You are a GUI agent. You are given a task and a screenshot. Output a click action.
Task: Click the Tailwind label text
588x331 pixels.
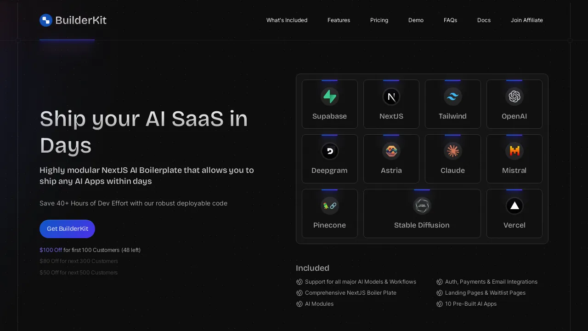pyautogui.click(x=452, y=116)
